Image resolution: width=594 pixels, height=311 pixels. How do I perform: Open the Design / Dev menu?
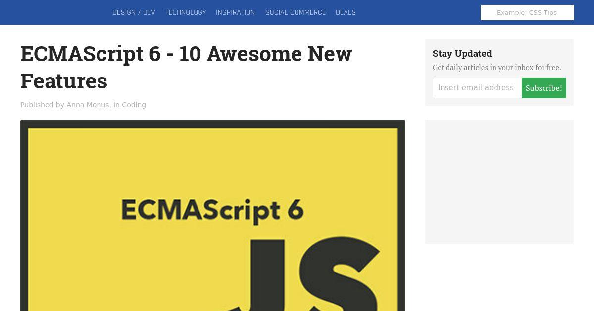pyautogui.click(x=134, y=12)
